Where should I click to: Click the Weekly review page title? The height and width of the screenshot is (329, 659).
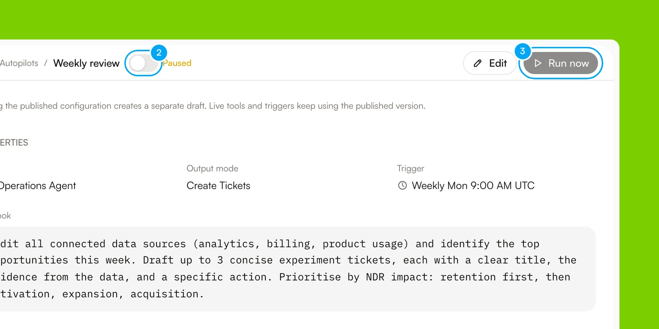coord(86,63)
